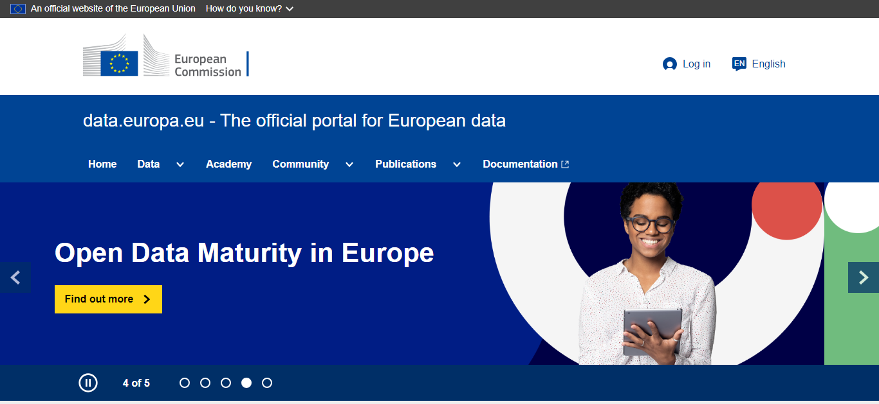Expand 'How do you know?' disclosure
The height and width of the screenshot is (404, 879).
tap(249, 9)
